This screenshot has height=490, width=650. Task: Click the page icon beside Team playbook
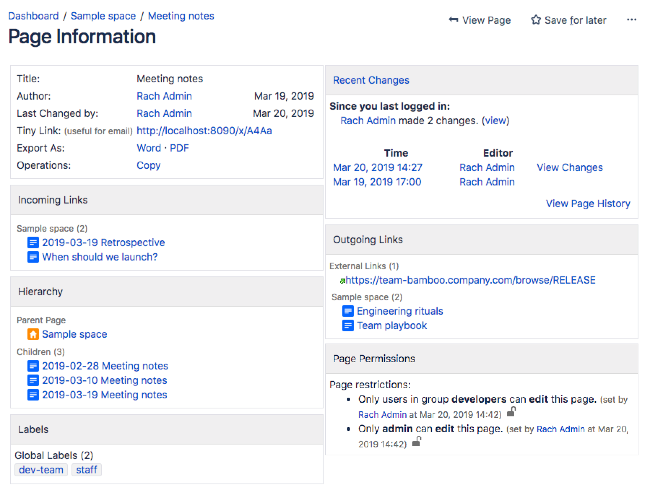[x=347, y=325]
